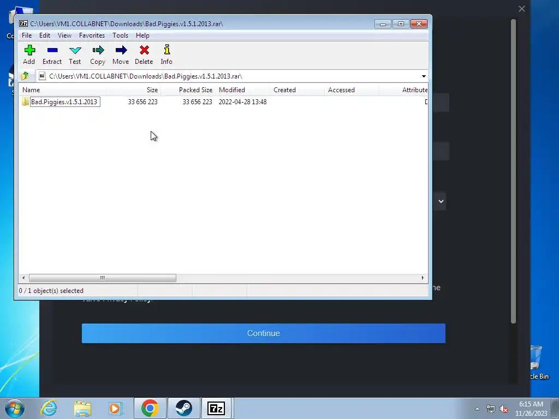Open the Windows Start button
Image resolution: width=559 pixels, height=419 pixels.
[15, 408]
